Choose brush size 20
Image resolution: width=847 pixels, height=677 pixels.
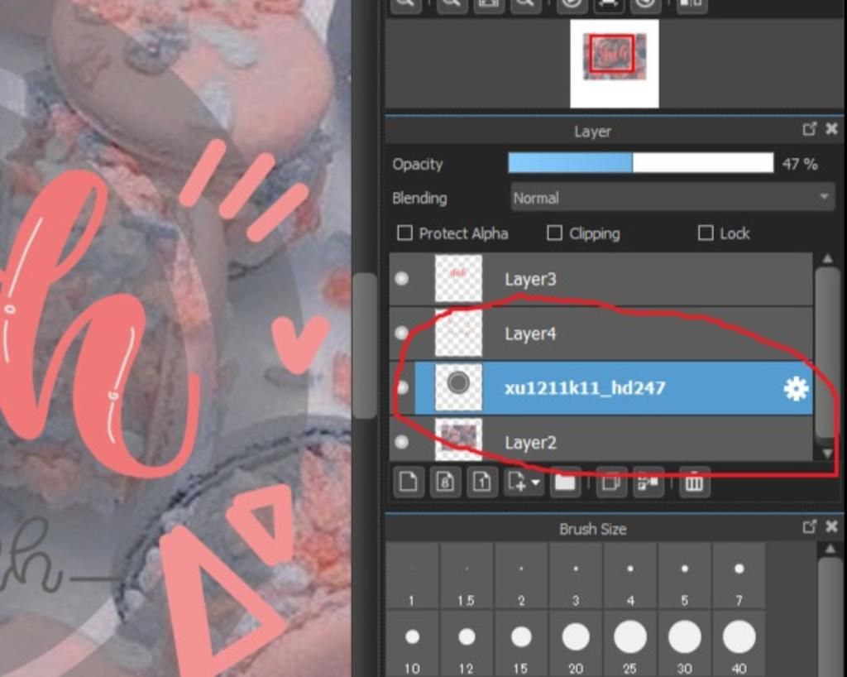576,644
